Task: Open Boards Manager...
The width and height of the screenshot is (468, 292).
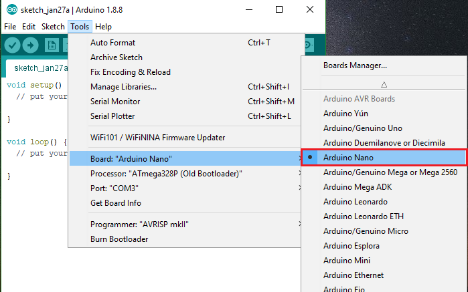Action: [384, 65]
